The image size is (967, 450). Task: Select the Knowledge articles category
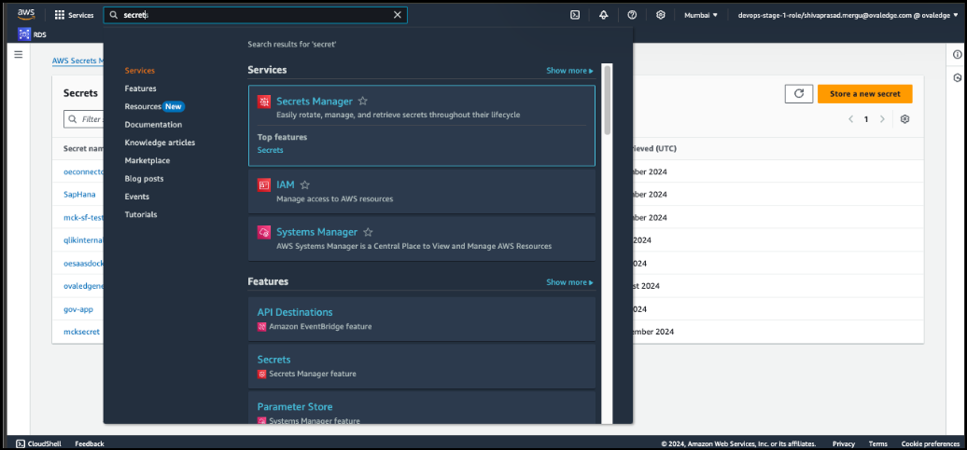[160, 143]
